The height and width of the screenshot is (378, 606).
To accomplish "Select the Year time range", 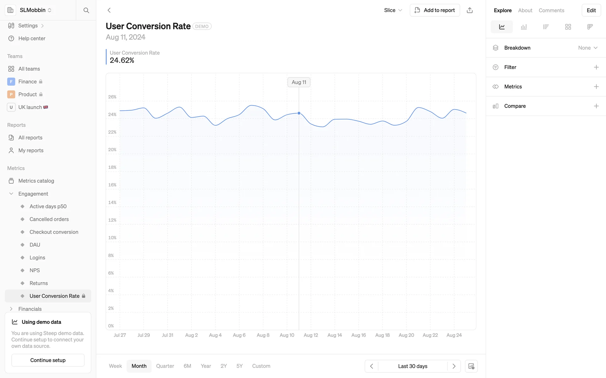I will pos(206,366).
